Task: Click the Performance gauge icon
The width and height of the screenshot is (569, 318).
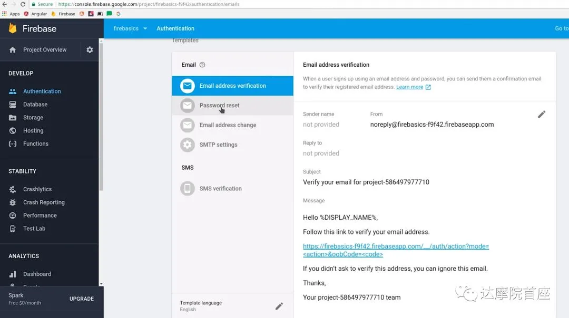Action: [13, 216]
